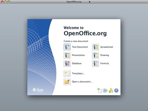This screenshot has width=148, height=111.
Task: Click the Templates... text link
Action: (x=78, y=73)
